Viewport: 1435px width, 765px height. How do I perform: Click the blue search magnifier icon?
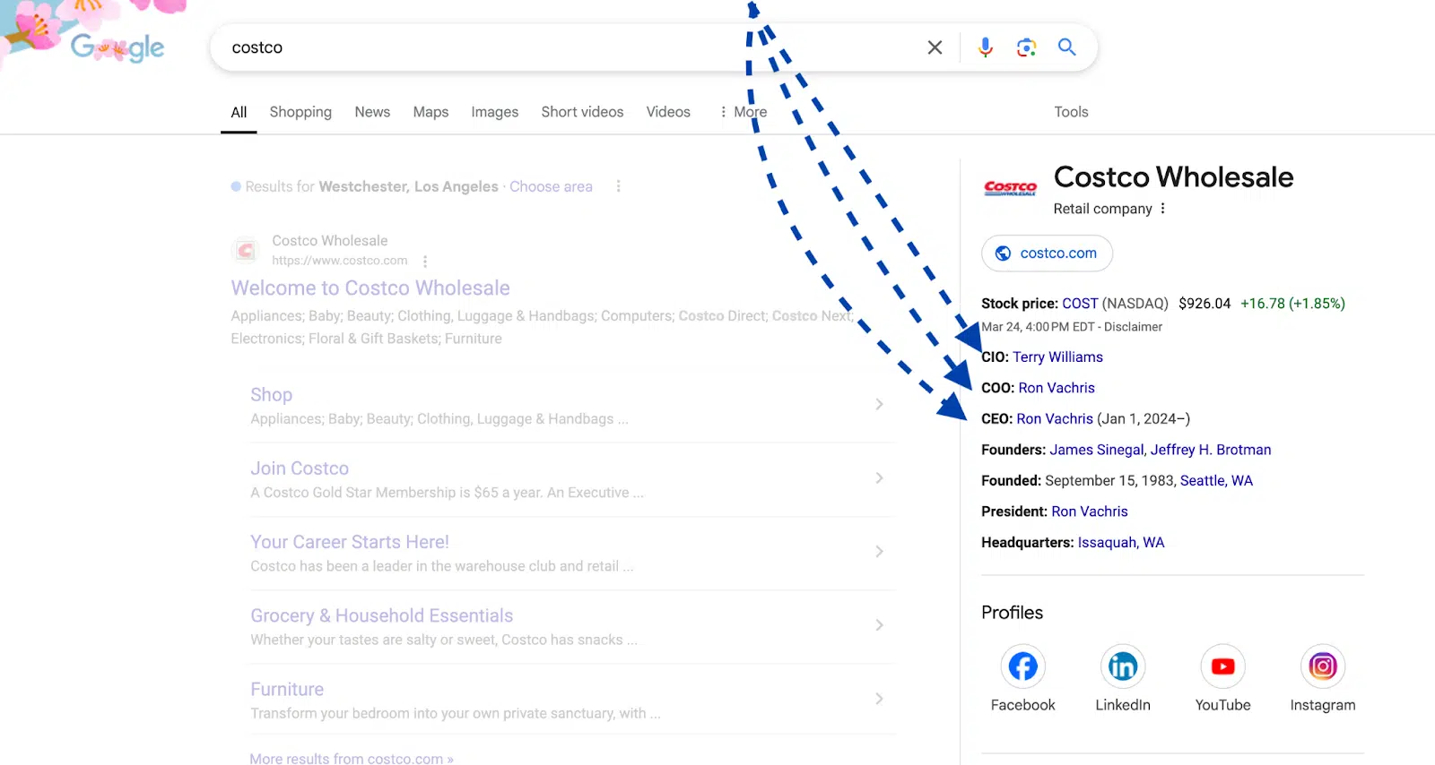click(1066, 47)
